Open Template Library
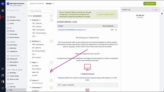This screenshot has width=164, height=92. (x=15, y=20)
